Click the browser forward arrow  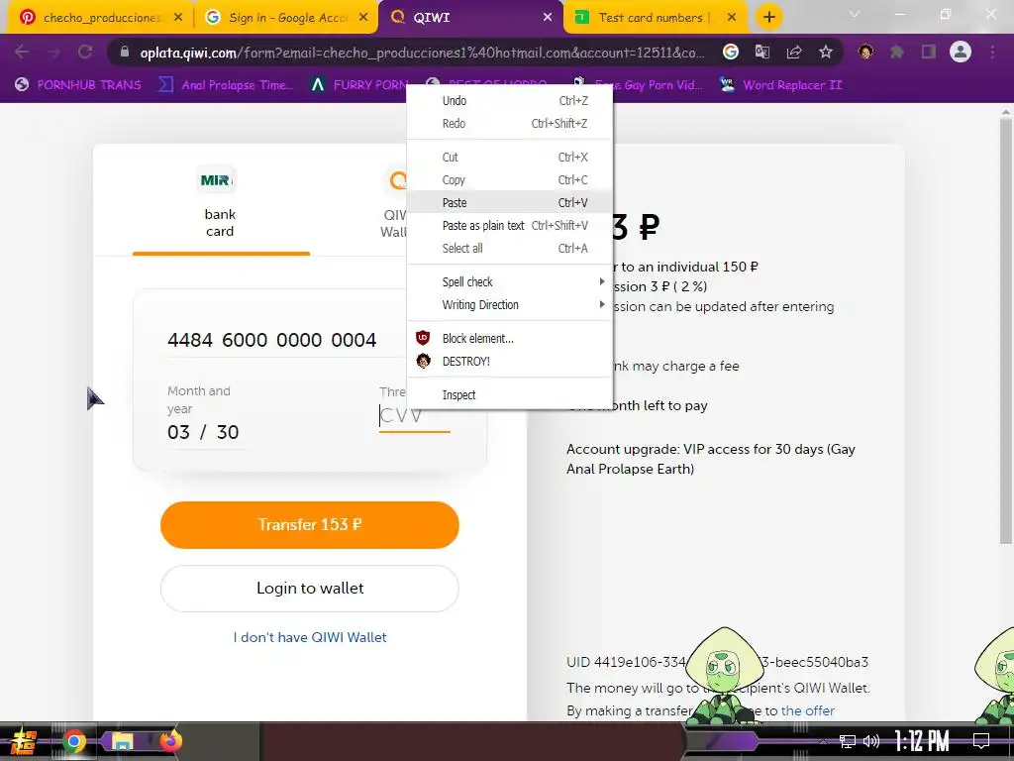(53, 52)
